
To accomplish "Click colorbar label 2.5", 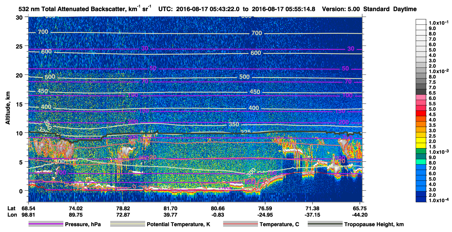I will pos(432,136).
